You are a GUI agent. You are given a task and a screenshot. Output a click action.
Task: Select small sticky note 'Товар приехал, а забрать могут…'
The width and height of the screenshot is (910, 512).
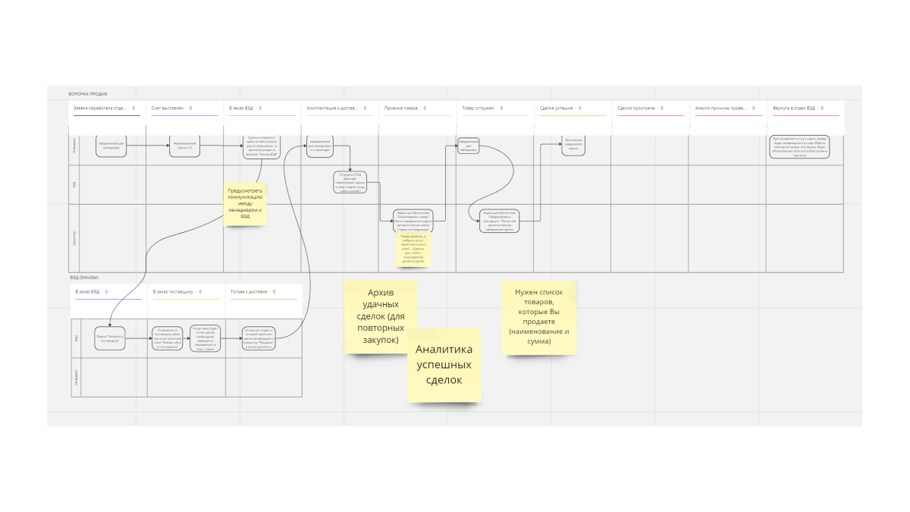[413, 249]
